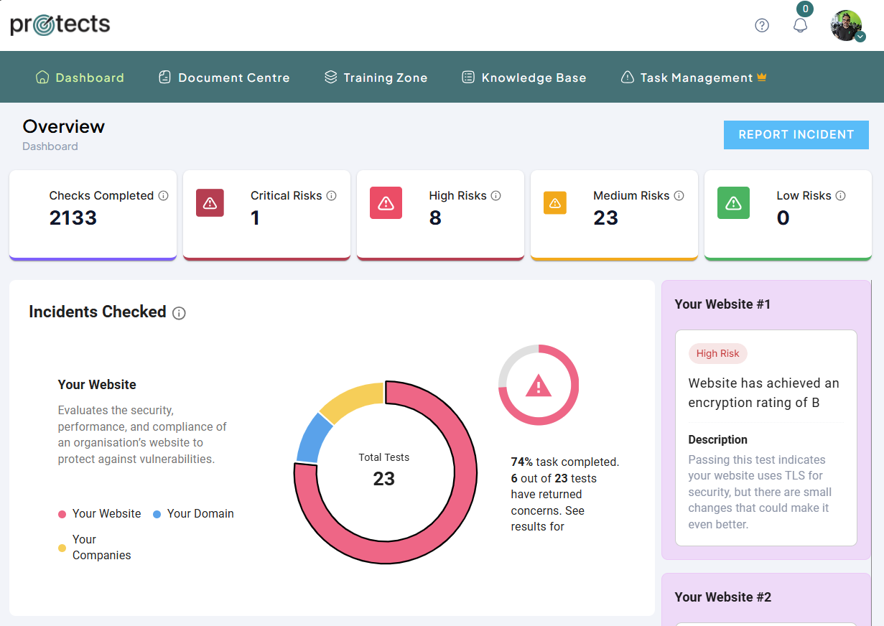Click the Low Risks green warning icon
Image resolution: width=884 pixels, height=626 pixels.
pyautogui.click(x=733, y=203)
